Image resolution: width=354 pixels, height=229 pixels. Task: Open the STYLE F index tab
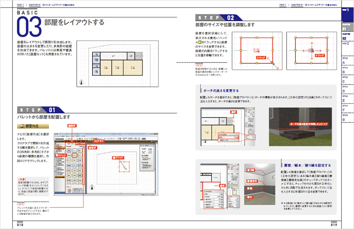(x=347, y=108)
